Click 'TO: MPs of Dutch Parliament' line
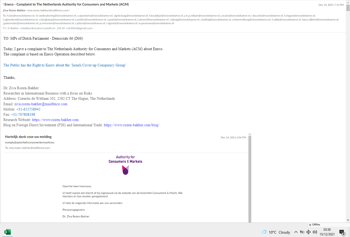350x237 pixels. click(x=43, y=38)
